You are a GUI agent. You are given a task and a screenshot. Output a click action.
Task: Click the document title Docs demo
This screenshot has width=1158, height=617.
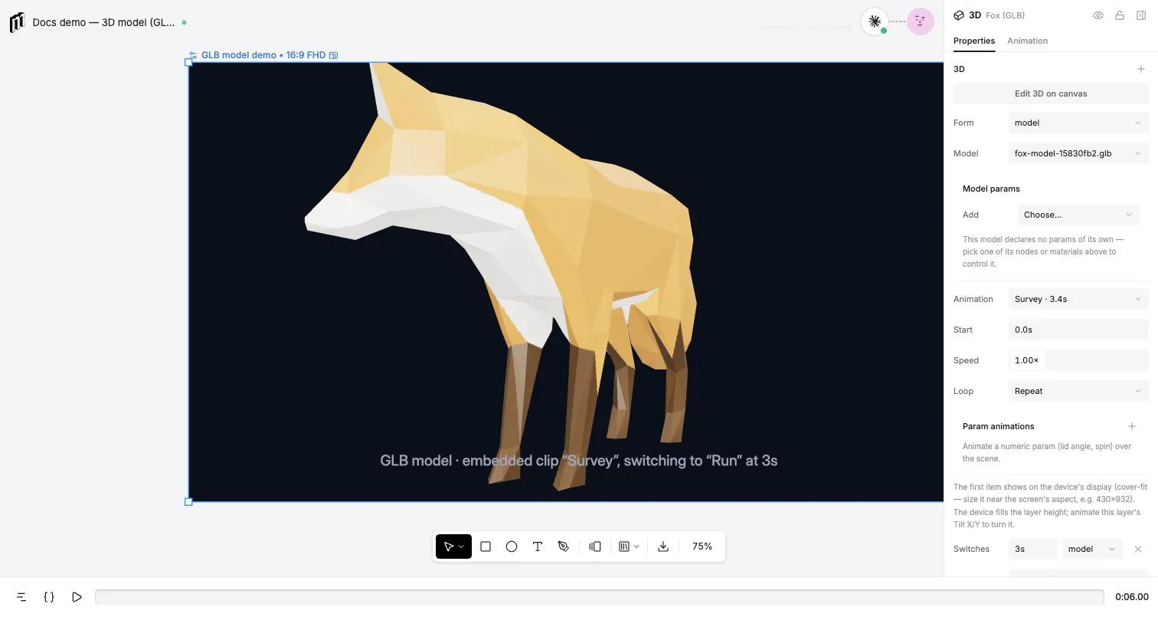(x=103, y=22)
